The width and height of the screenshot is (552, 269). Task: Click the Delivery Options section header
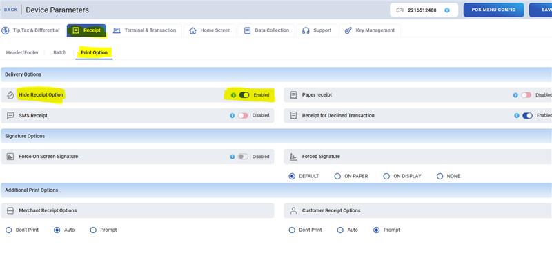pos(276,74)
